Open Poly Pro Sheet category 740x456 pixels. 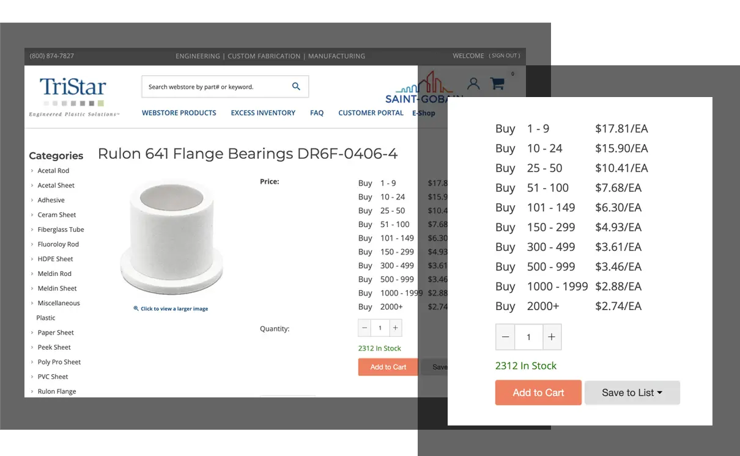59,362
